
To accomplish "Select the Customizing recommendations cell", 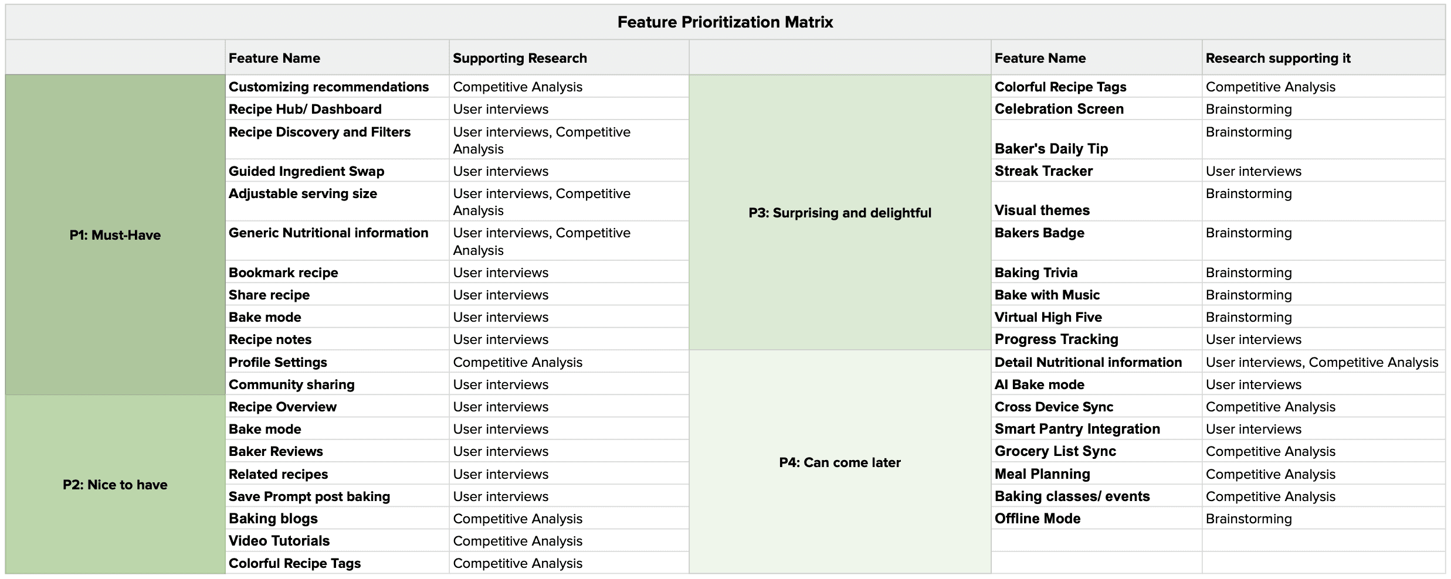I will (328, 87).
